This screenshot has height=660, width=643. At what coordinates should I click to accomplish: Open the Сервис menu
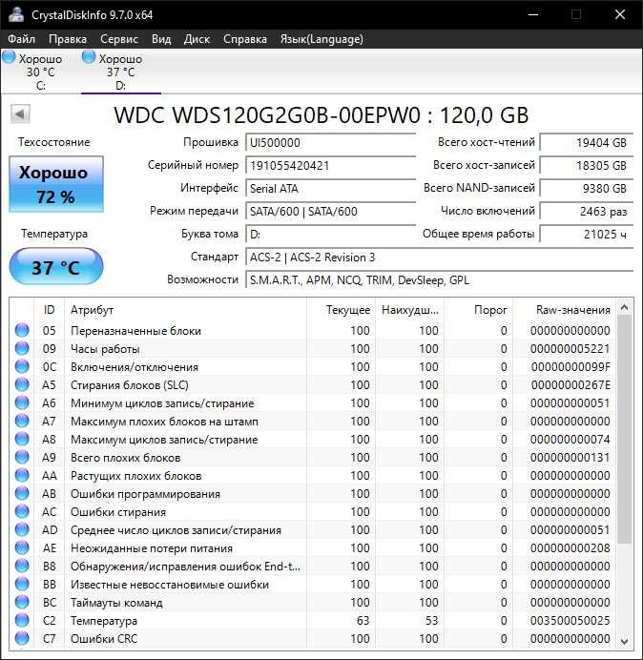click(118, 39)
